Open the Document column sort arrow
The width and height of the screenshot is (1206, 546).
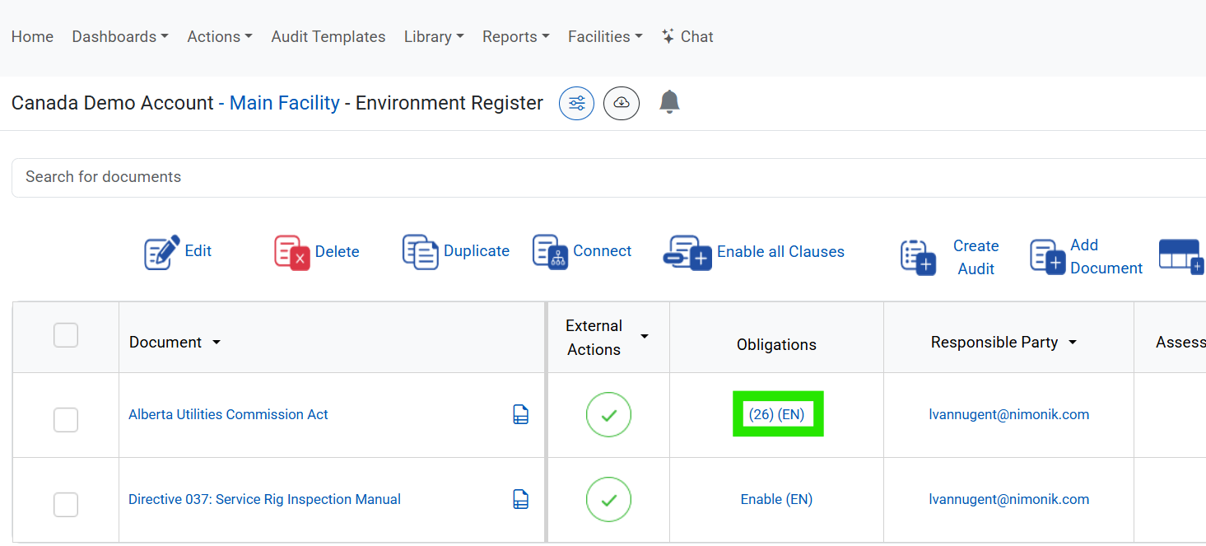[x=217, y=343]
